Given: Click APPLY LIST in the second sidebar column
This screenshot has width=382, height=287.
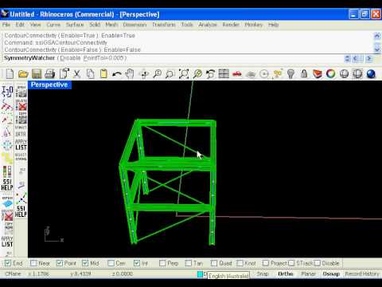Looking at the screenshot, I should [21, 144].
